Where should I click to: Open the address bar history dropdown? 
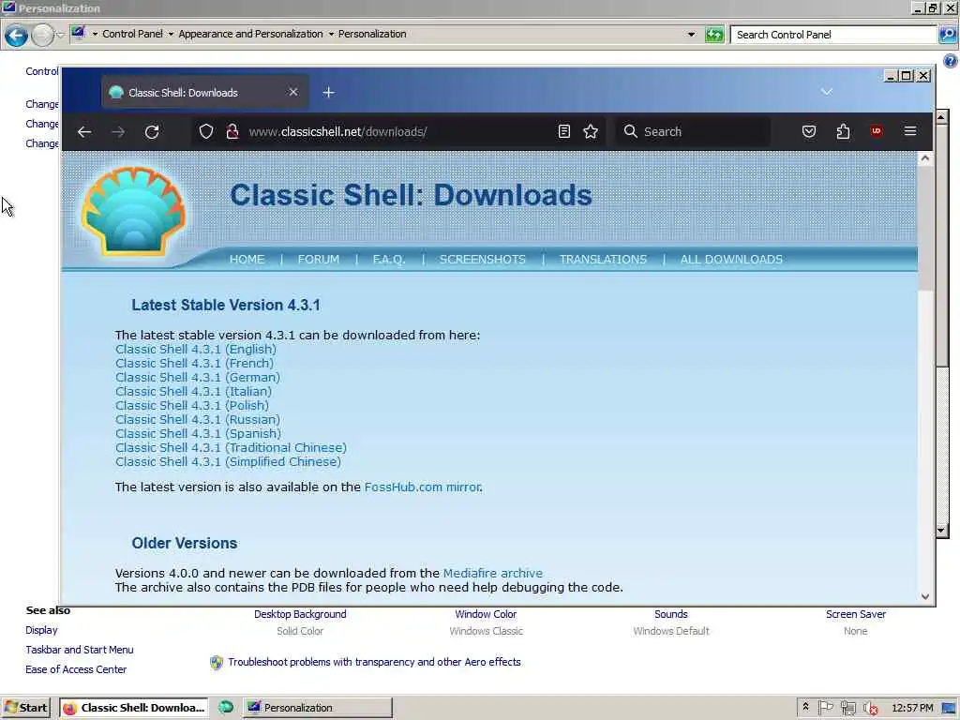(x=691, y=35)
